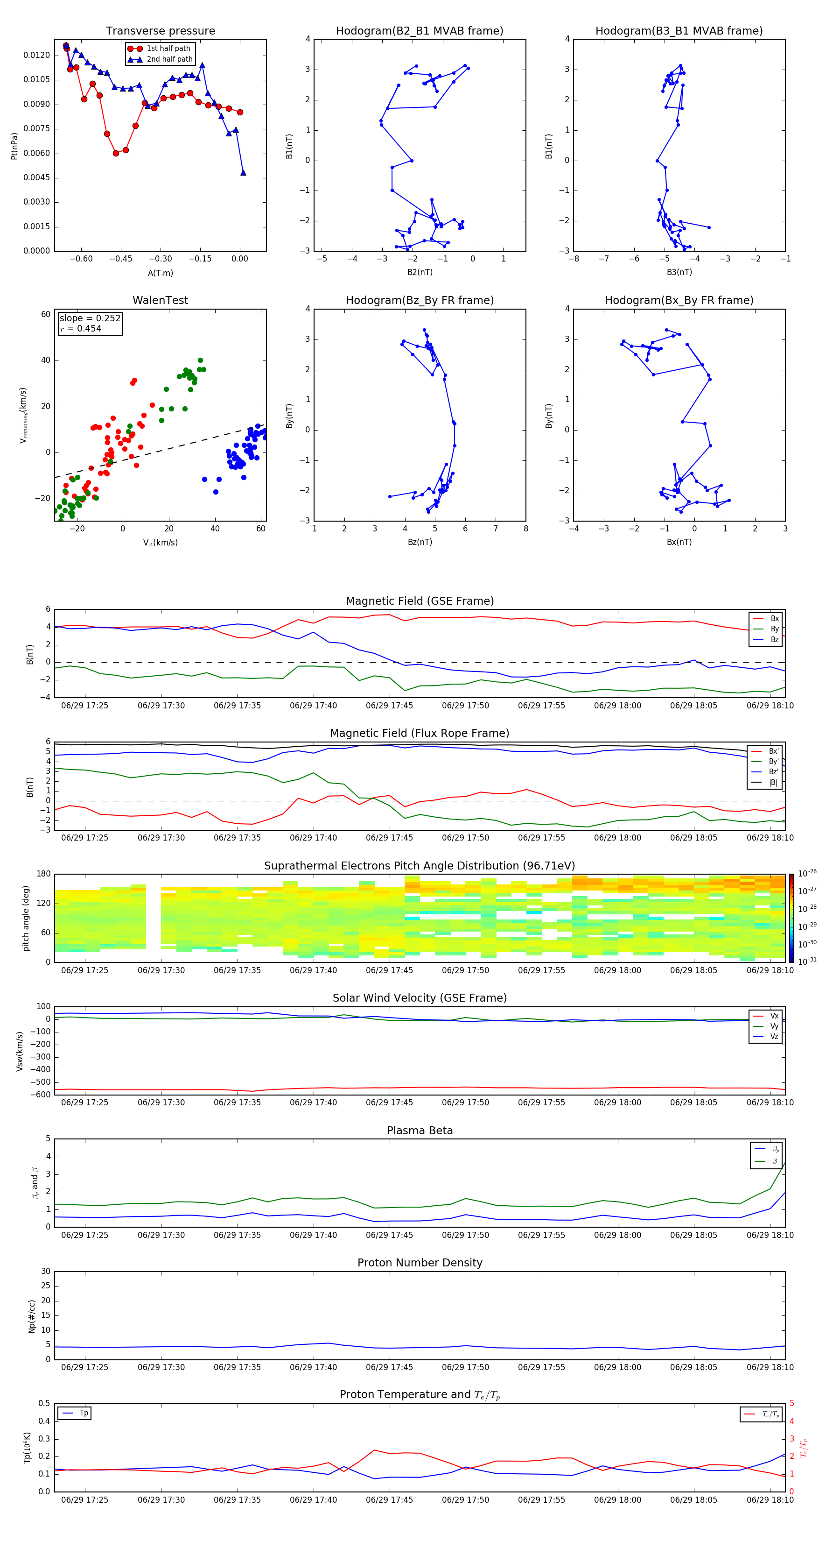The height and width of the screenshot is (1541, 840).
Task: Click the 'Plasma Beta' plot title
Action: tap(420, 1131)
